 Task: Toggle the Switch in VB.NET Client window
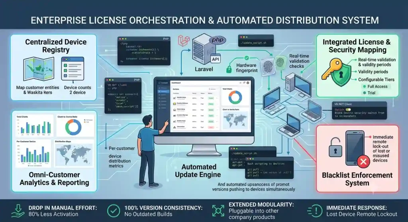(348, 110)
